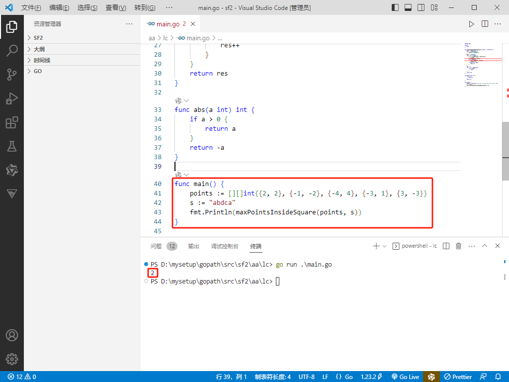Change the LF end of line sequence

point(325,377)
